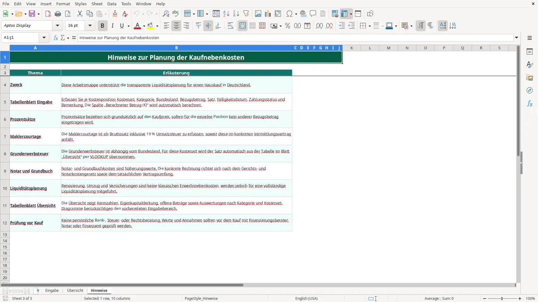The image size is (538, 302).
Task: Expand the formula bar
Action: [516, 38]
